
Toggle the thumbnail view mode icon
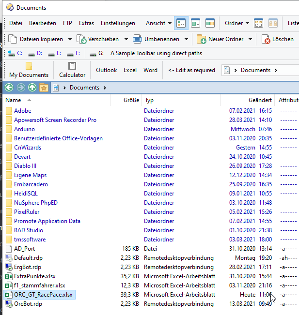point(210,23)
